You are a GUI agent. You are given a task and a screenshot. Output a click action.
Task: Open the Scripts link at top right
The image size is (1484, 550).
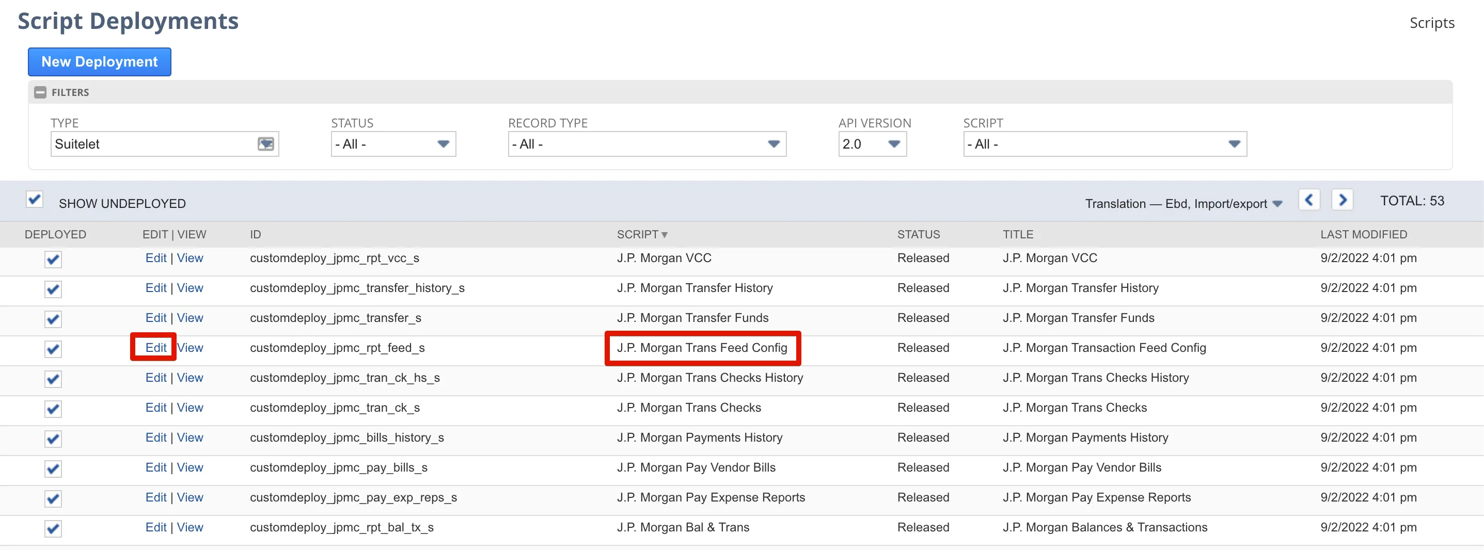tap(1431, 23)
